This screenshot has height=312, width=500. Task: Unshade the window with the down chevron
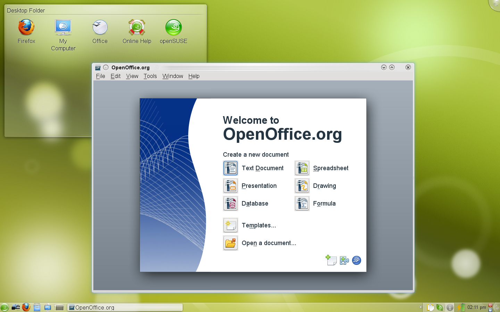(383, 67)
